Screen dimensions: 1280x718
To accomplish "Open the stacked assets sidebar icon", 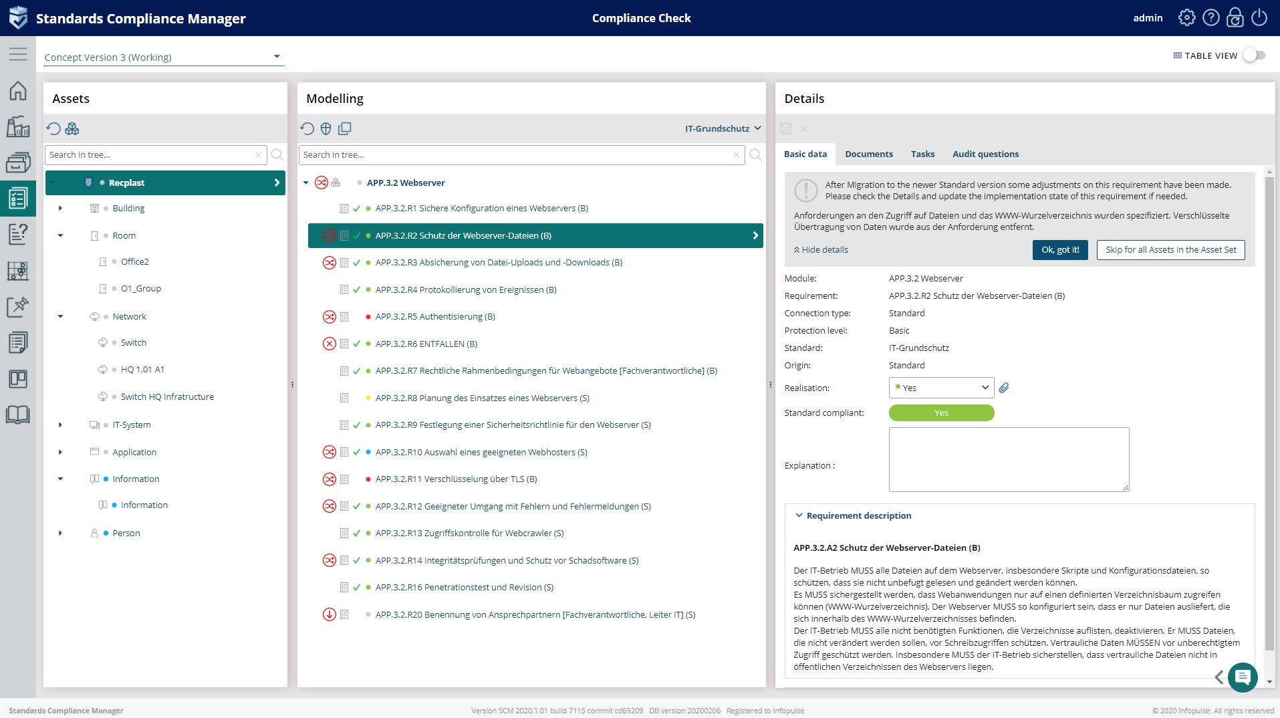I will (18, 162).
